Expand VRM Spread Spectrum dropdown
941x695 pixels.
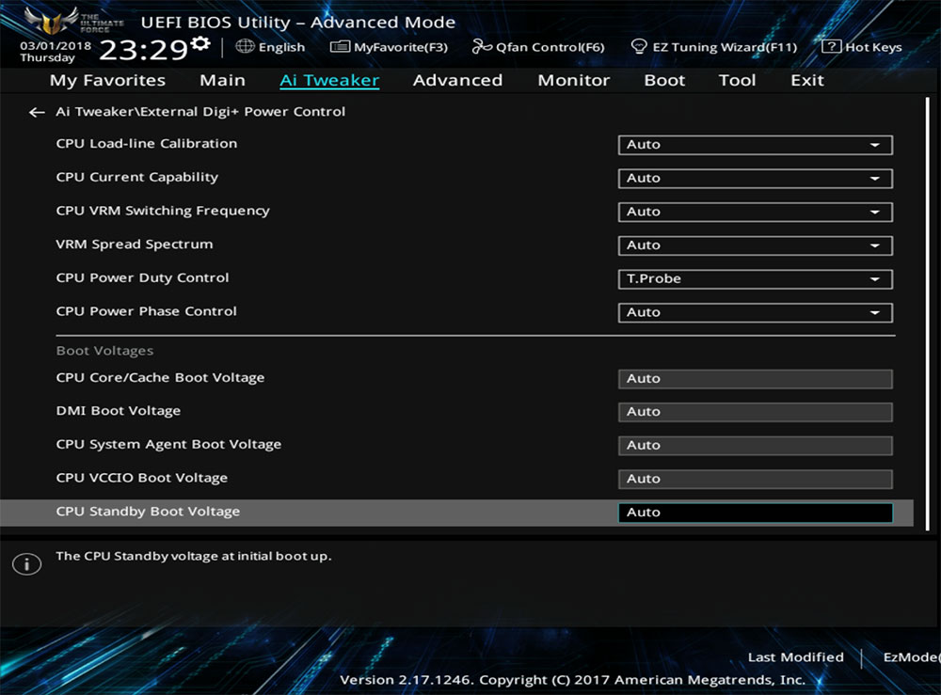(755, 245)
